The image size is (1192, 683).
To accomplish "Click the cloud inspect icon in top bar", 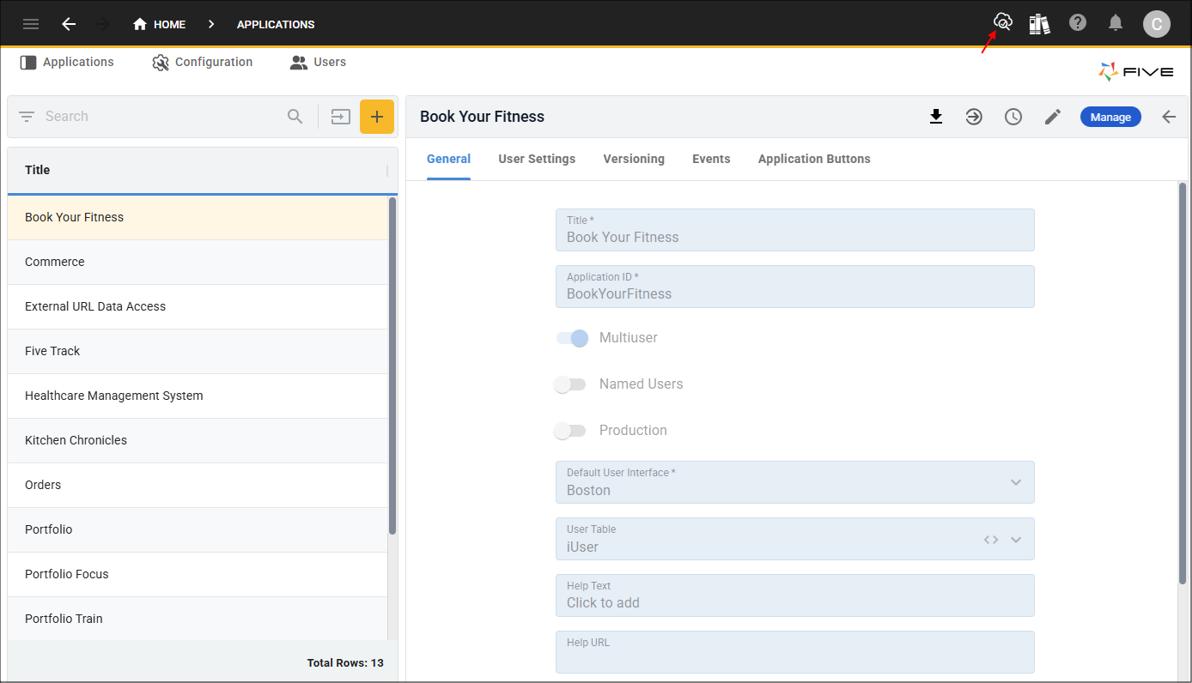I will [1002, 22].
